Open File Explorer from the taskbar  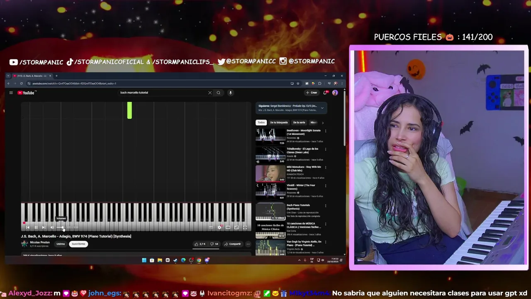pos(160,260)
